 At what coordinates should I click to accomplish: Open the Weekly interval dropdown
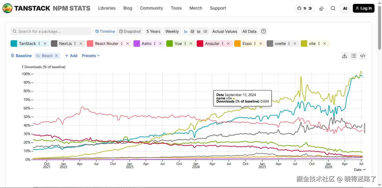click(x=172, y=32)
